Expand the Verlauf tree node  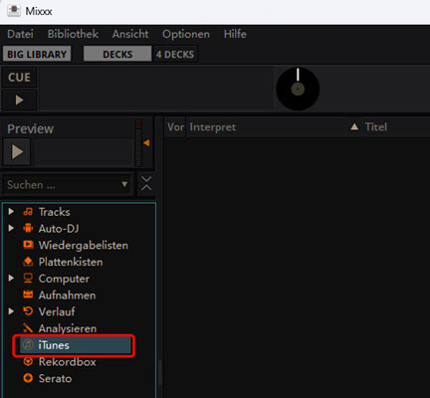[x=11, y=311]
